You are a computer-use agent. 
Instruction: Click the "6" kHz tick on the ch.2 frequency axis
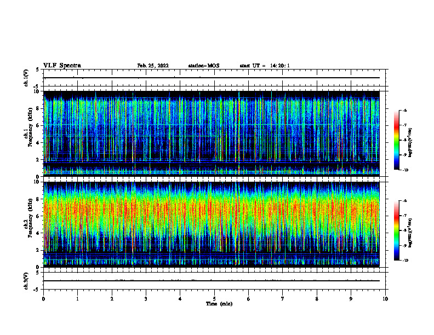(x=38, y=216)
